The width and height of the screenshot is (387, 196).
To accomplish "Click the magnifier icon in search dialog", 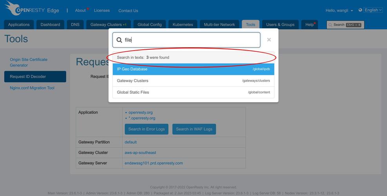I will coord(119,40).
